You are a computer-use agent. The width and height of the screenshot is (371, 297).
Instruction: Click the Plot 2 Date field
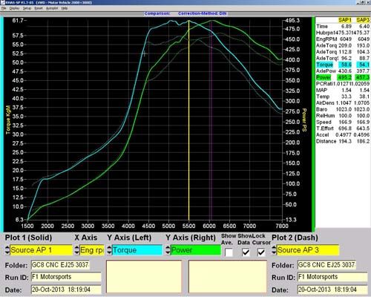coord(332,290)
